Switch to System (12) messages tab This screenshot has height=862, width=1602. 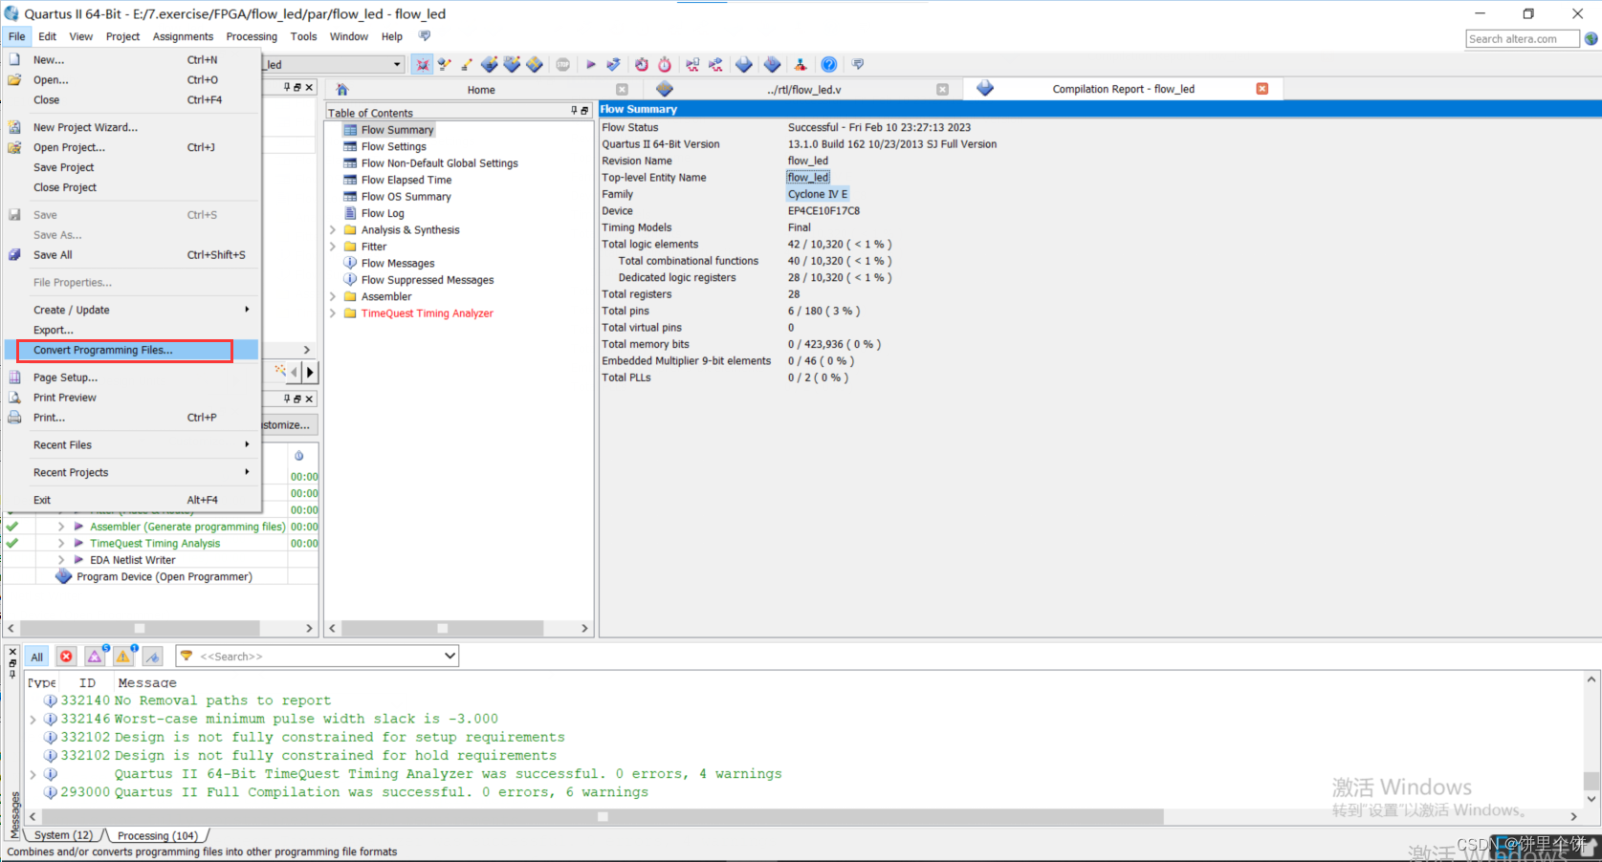pos(63,835)
